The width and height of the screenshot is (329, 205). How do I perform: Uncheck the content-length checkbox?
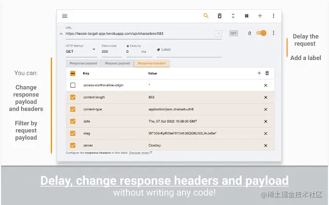pyautogui.click(x=73, y=97)
